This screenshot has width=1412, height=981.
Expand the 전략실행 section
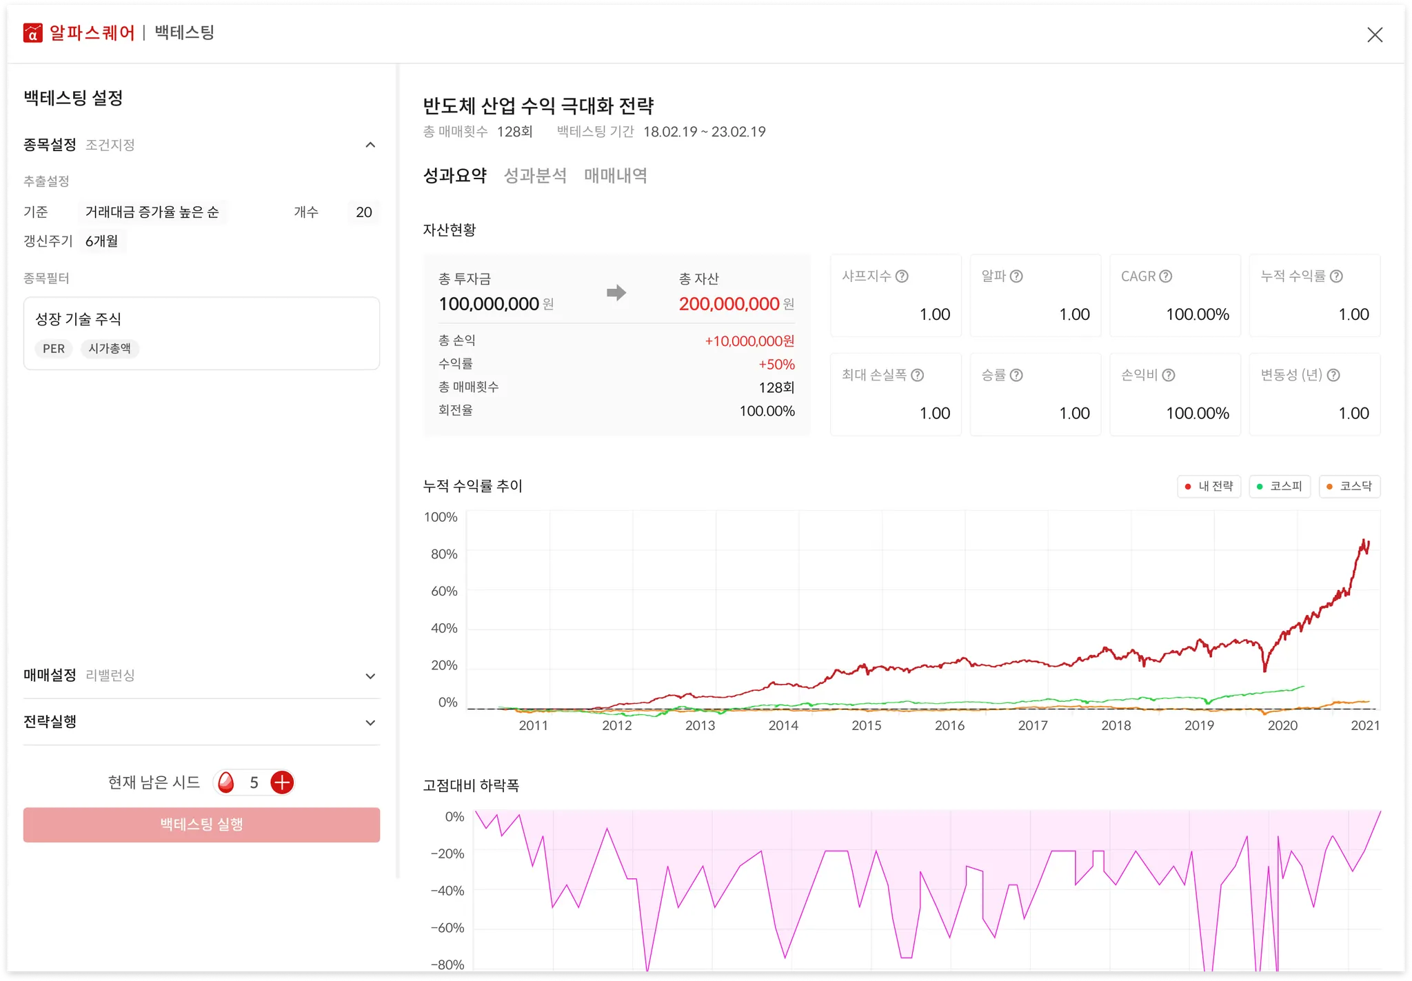(370, 722)
